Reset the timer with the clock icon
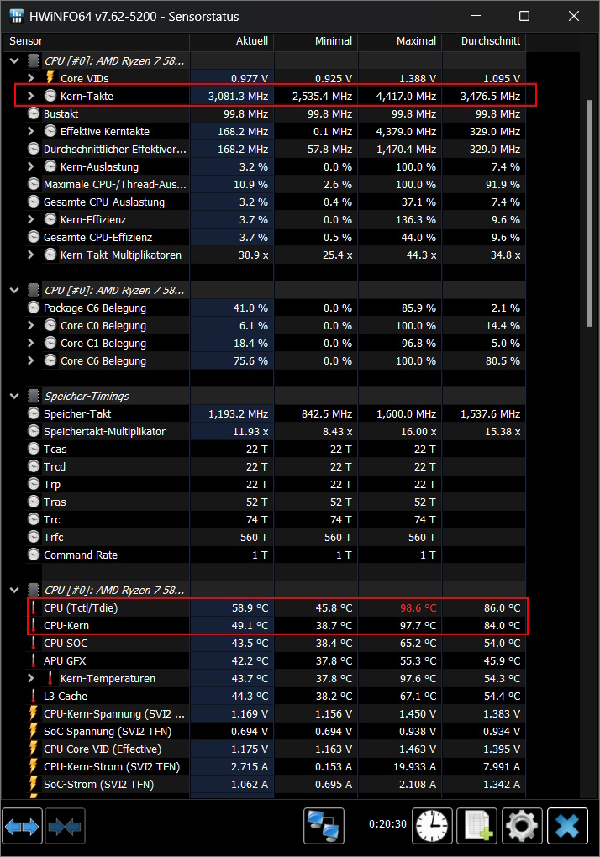The width and height of the screenshot is (600, 857). tap(433, 827)
